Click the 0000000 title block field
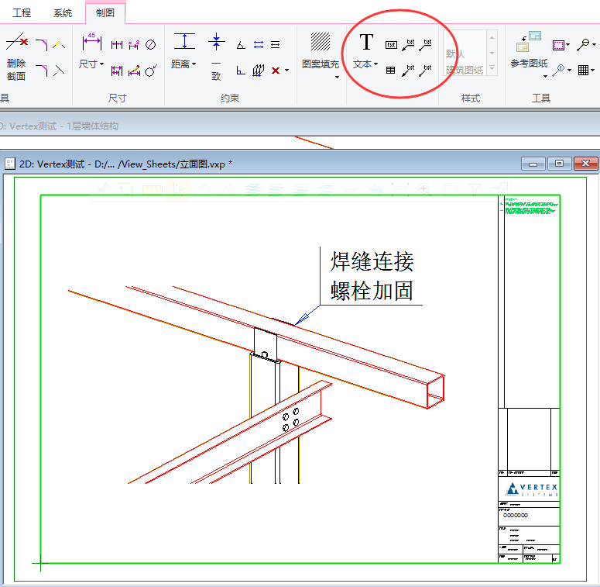Screen dimensions: 600x587 coord(516,516)
